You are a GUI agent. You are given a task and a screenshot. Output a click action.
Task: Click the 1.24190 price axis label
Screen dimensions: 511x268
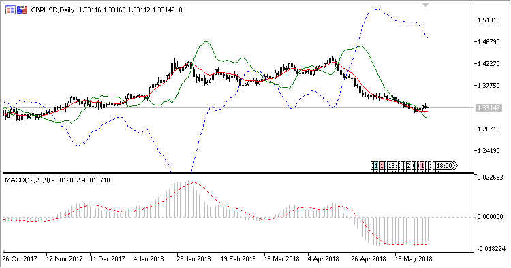point(489,151)
